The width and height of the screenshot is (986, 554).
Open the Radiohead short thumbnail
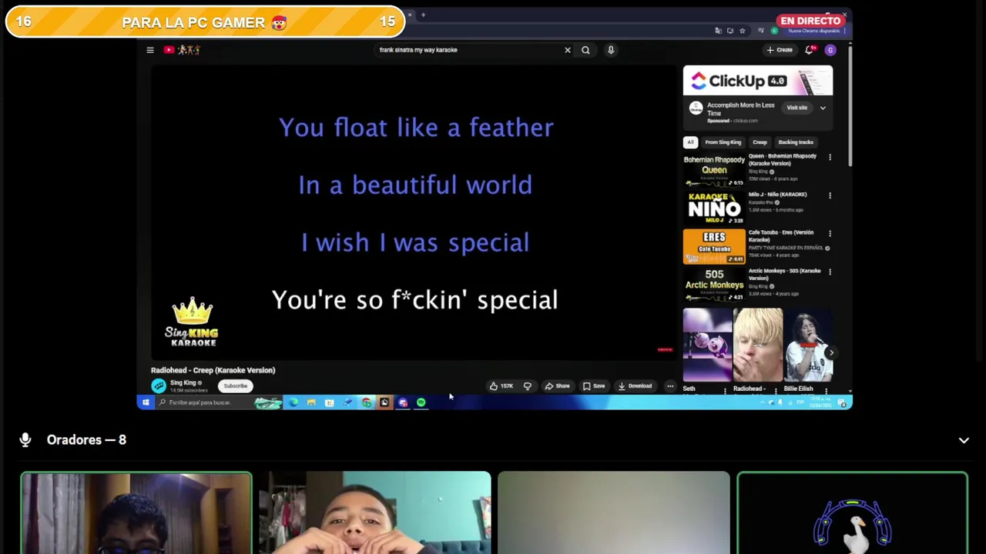click(x=758, y=345)
